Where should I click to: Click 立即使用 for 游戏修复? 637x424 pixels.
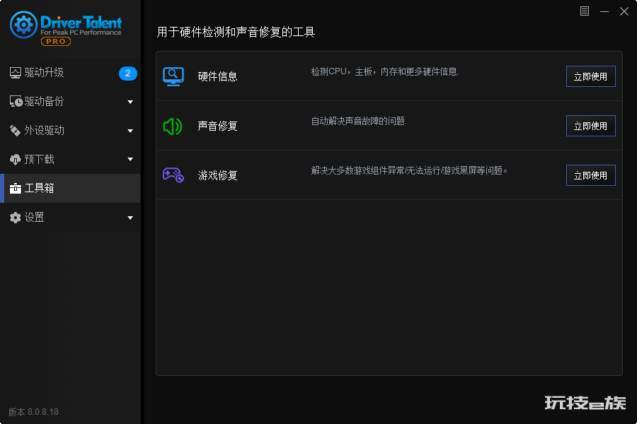591,175
